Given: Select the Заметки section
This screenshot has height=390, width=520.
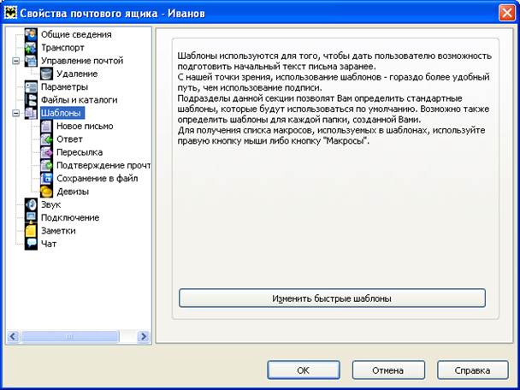Looking at the screenshot, I should click(58, 231).
